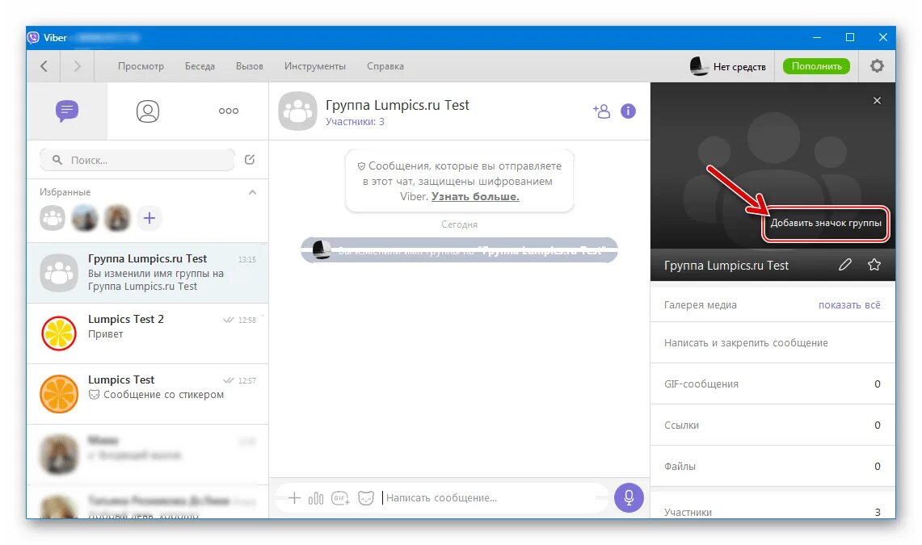Click the Узнать больше link
The image size is (922, 545).
475,197
